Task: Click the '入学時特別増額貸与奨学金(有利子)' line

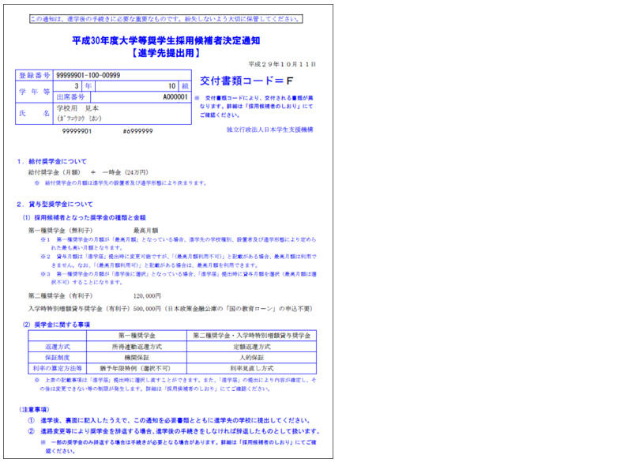Action: pos(170,309)
